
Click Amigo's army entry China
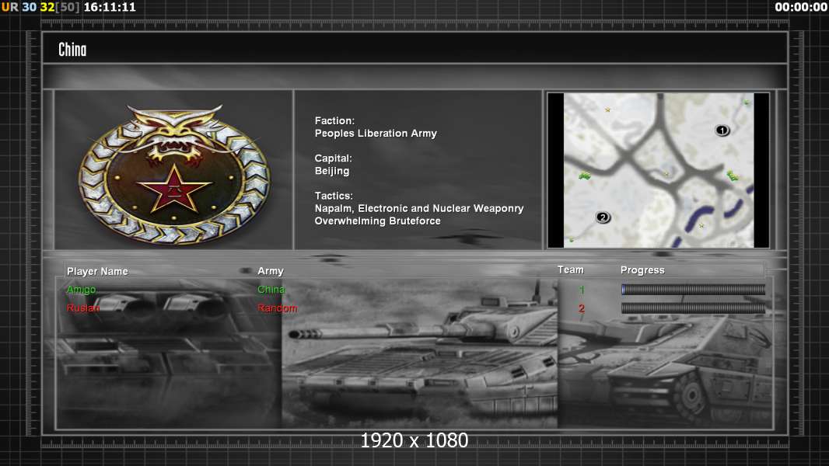pos(271,289)
